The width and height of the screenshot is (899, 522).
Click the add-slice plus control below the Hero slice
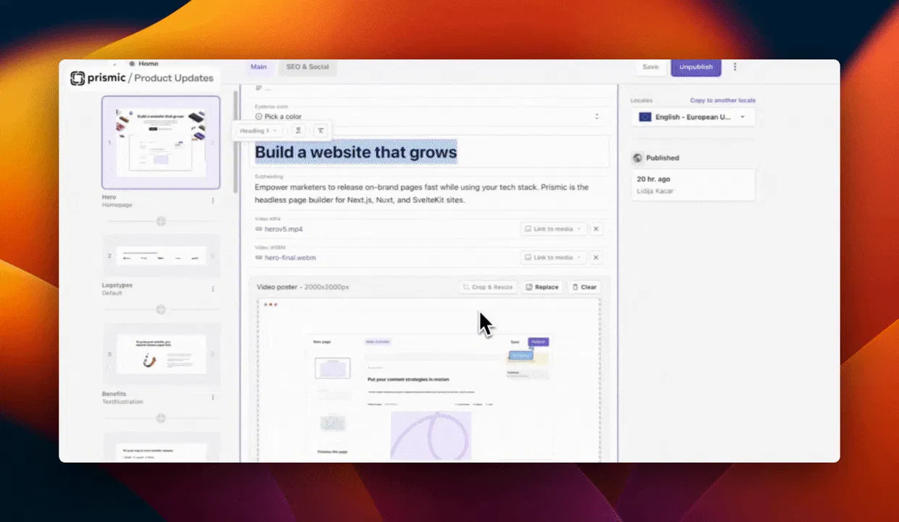coord(160,221)
